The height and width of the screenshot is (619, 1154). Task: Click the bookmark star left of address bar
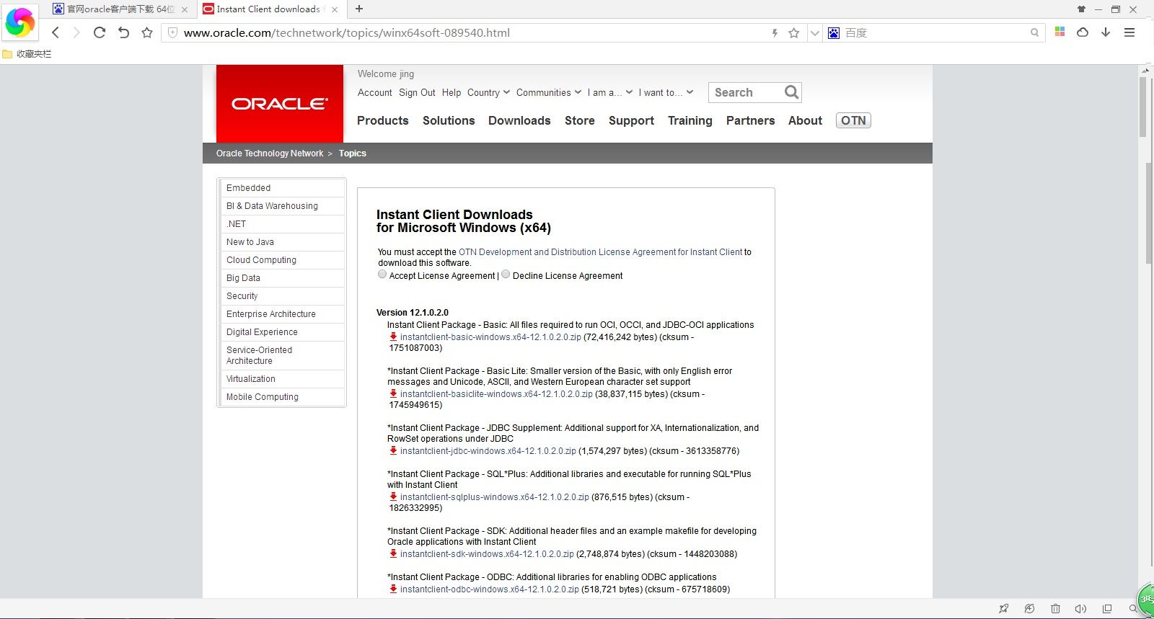147,32
